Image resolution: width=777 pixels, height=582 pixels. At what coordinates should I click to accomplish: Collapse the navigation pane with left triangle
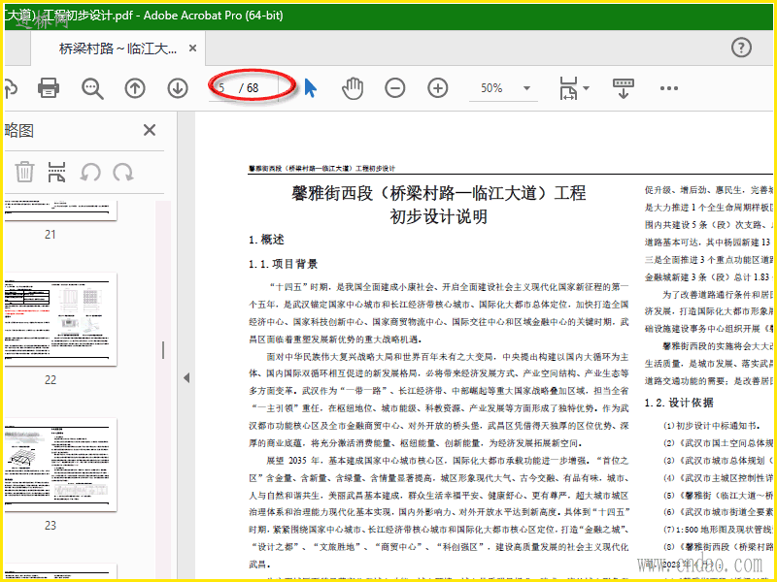(186, 377)
